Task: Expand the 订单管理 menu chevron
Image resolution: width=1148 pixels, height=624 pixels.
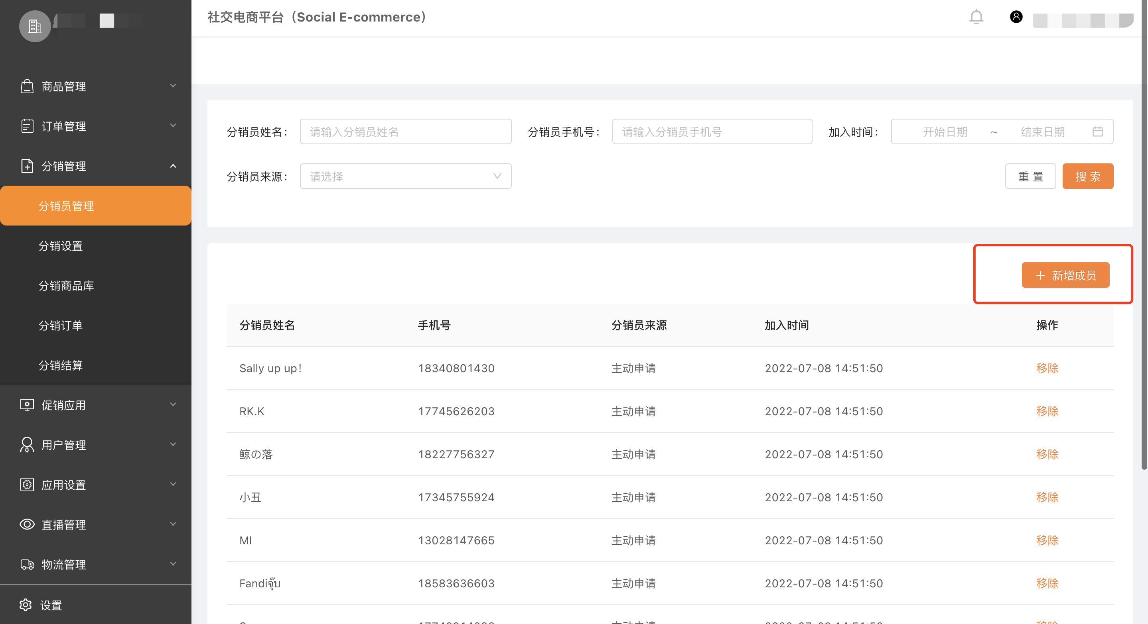Action: [173, 126]
